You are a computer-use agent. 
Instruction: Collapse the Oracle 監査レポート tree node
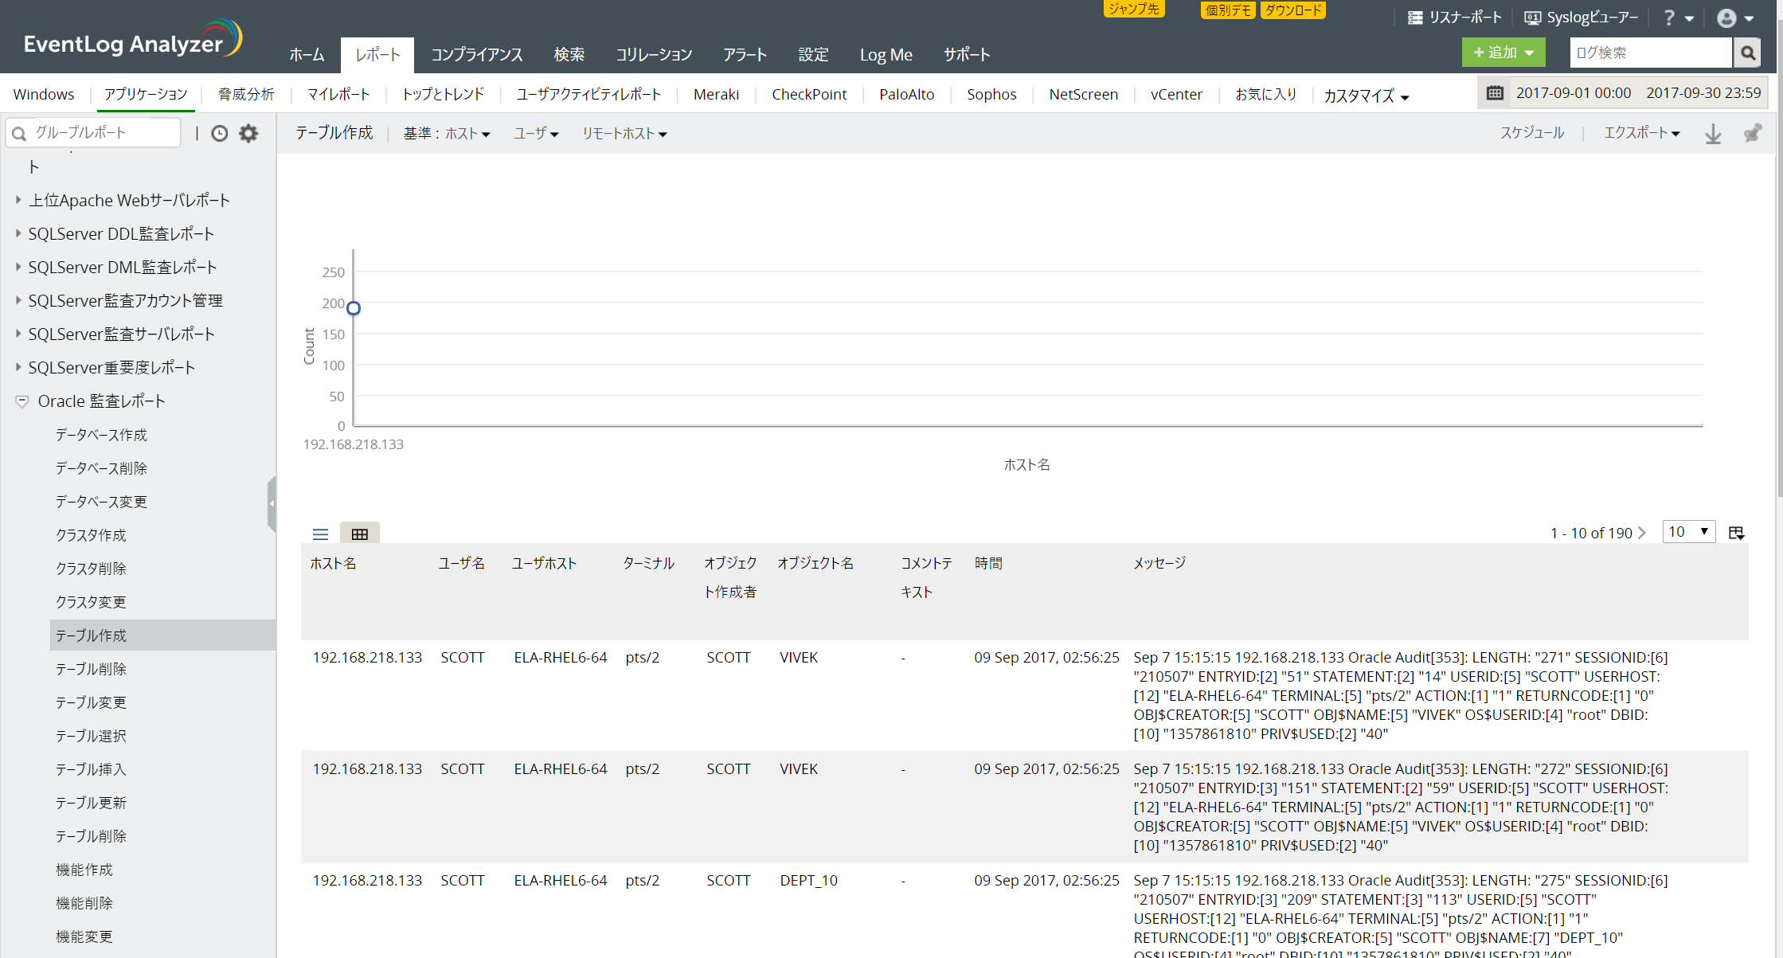(22, 401)
